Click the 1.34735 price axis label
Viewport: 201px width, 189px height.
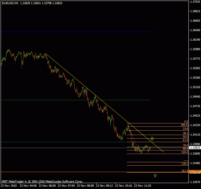tap(195, 106)
